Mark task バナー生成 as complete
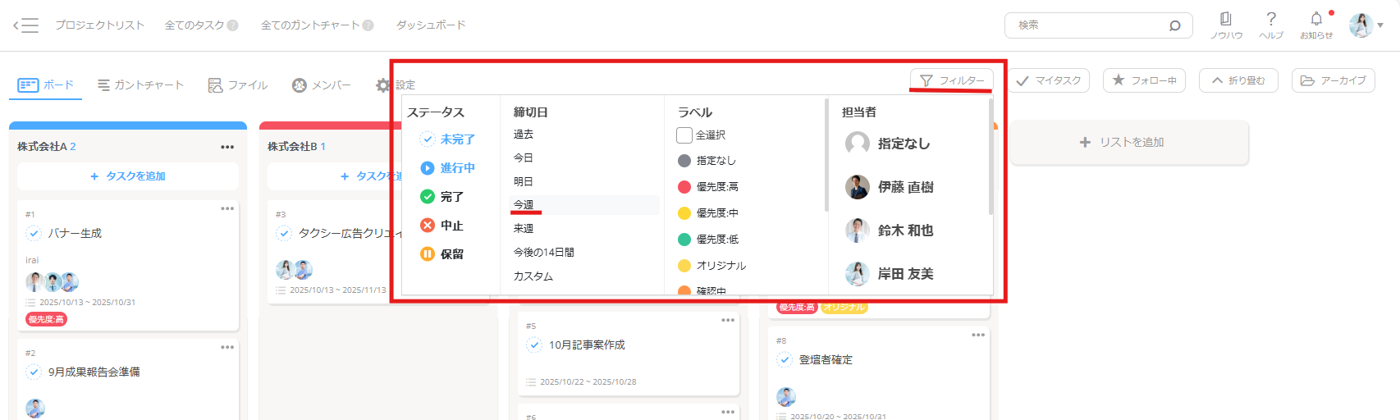Screen dimensions: 1400x420 34,234
